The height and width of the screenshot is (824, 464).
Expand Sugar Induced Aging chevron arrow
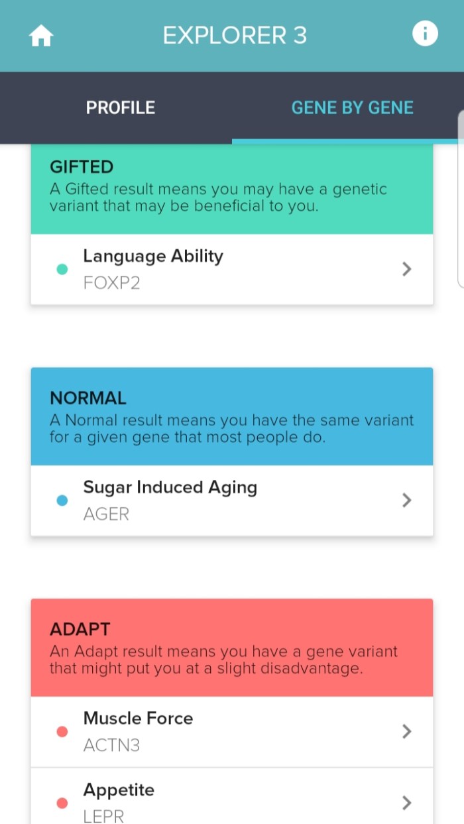coord(407,500)
